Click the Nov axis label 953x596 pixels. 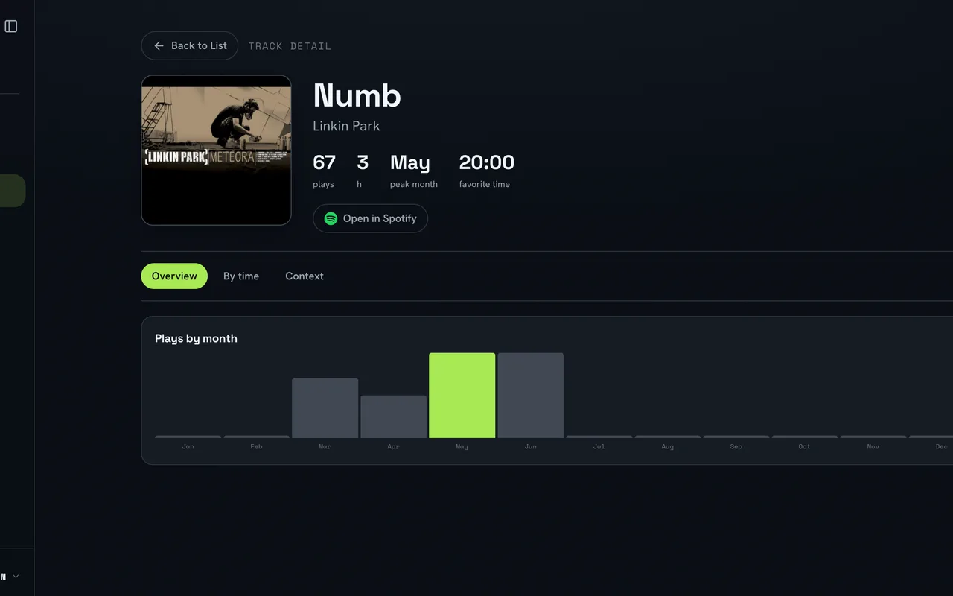click(873, 446)
